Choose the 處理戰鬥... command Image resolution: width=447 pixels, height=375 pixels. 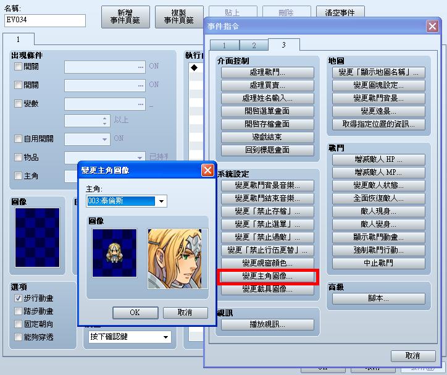click(x=267, y=72)
